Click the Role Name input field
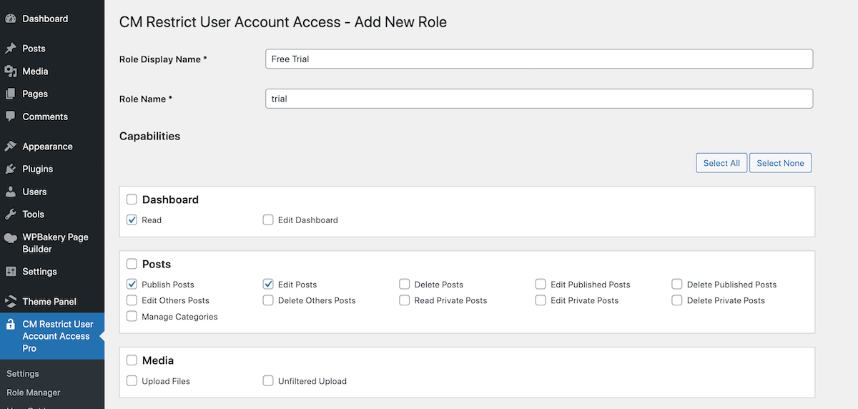858x409 pixels. [539, 99]
